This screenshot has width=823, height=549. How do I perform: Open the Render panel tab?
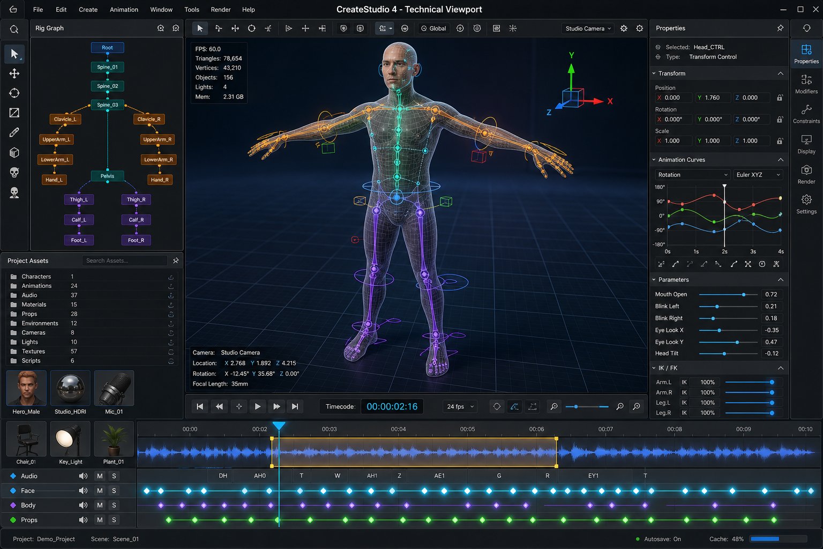(806, 174)
